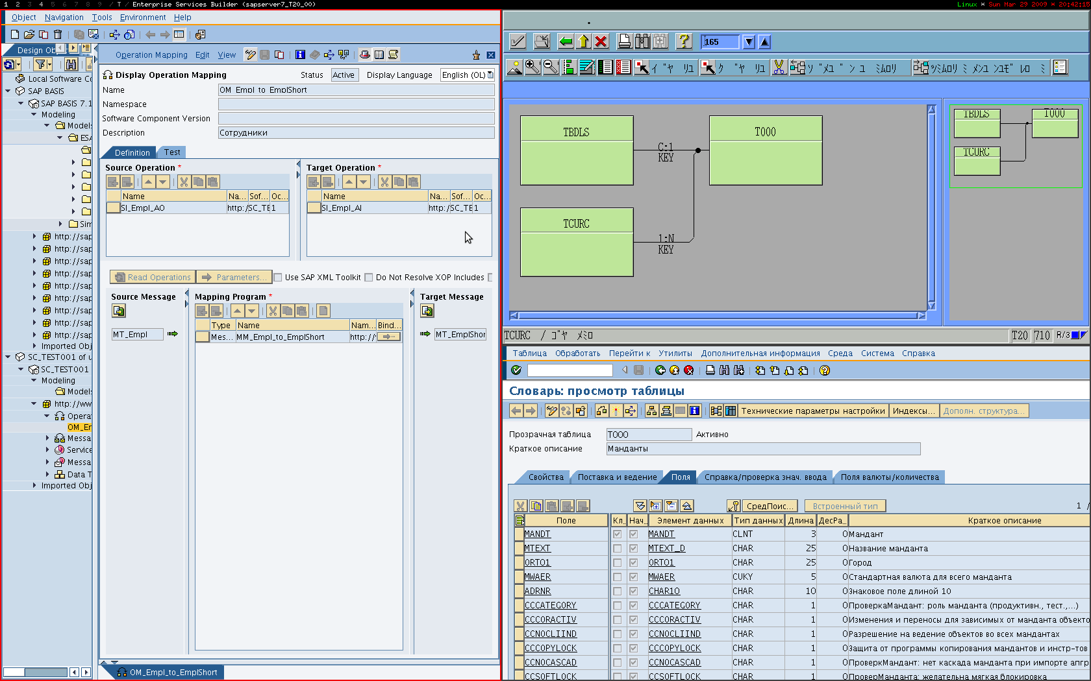
Task: Expand the Service tree node
Action: (x=47, y=449)
